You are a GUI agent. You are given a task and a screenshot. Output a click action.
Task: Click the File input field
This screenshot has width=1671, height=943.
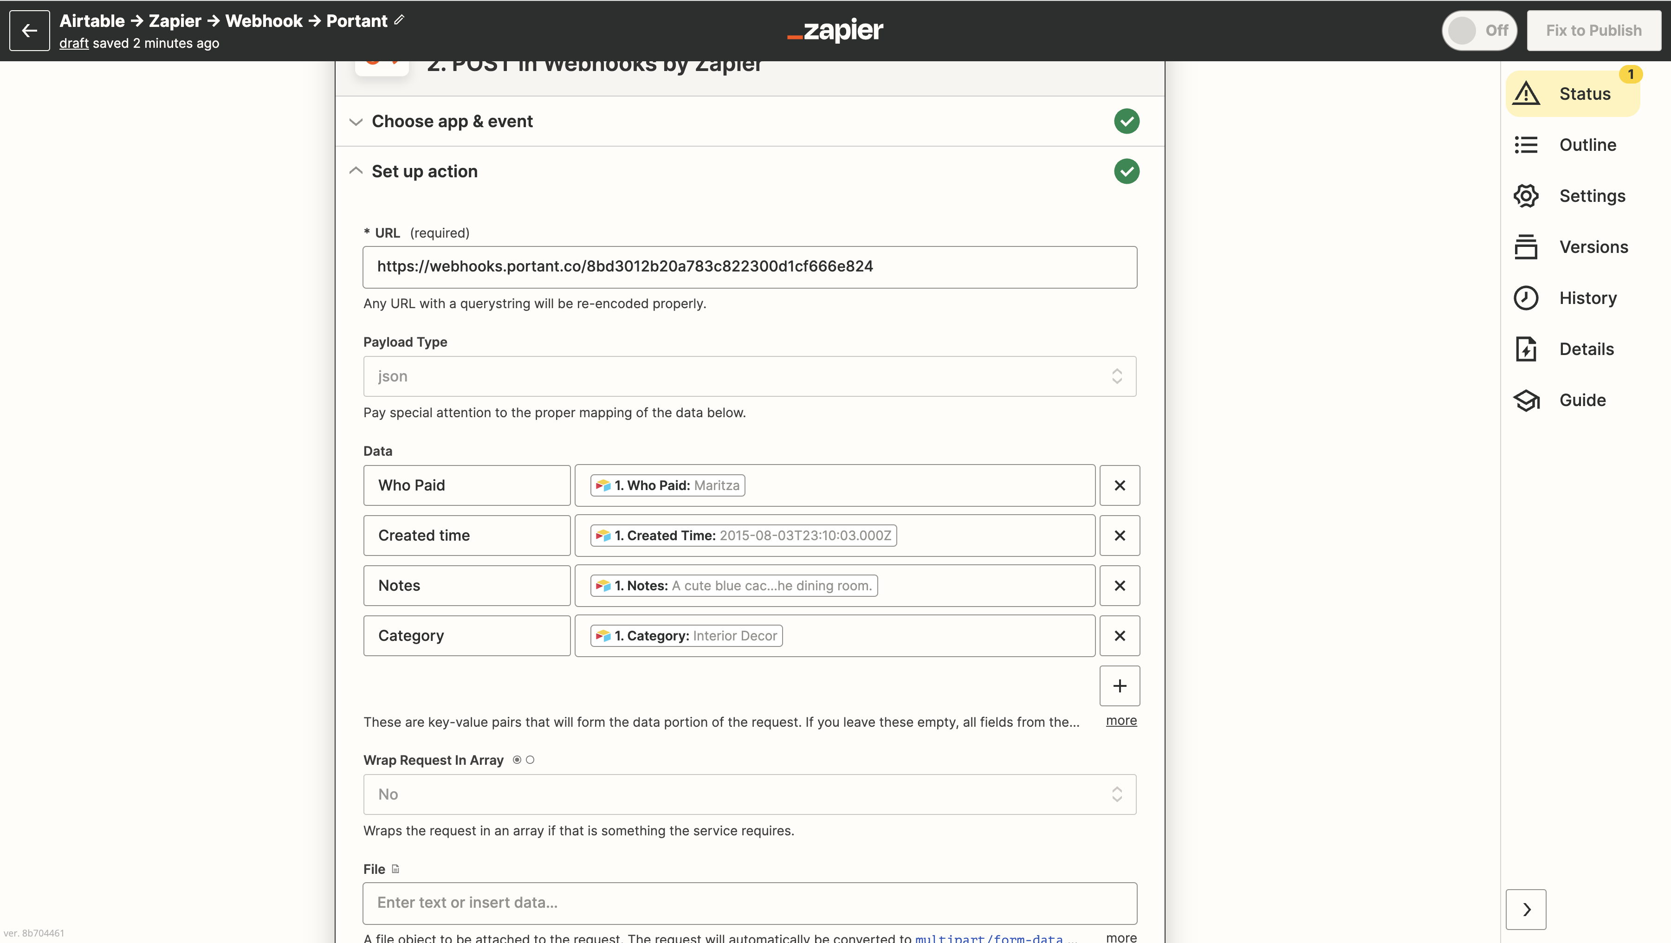(749, 903)
